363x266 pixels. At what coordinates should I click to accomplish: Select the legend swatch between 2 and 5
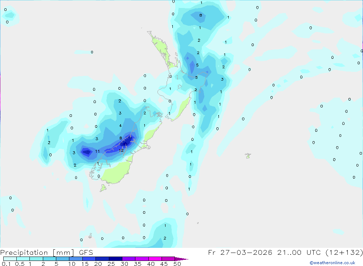(x=49, y=259)
